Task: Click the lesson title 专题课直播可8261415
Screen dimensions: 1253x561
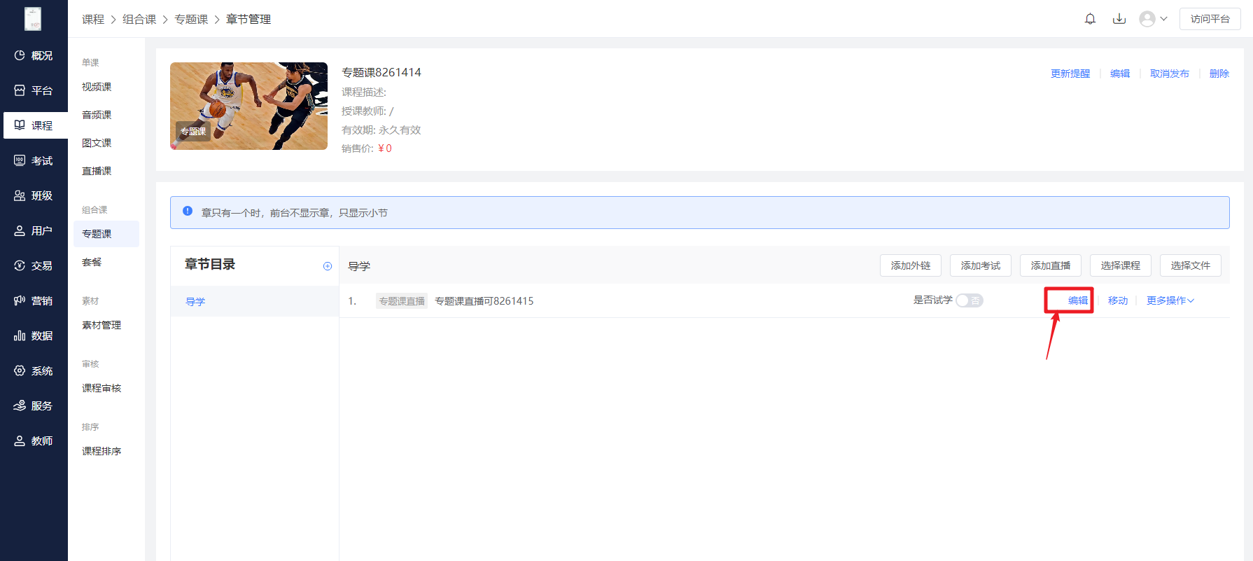Action: [484, 301]
